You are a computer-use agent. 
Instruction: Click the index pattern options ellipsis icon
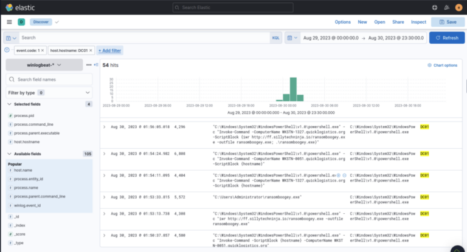(x=89, y=64)
